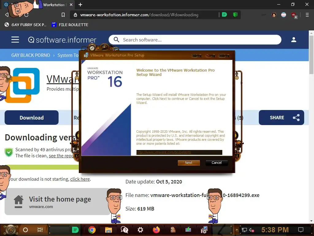Click the striped flag extension icon

coord(284,15)
